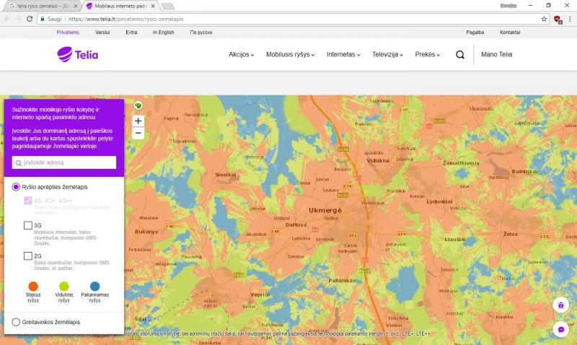Screen dimensions: 577x345
Task: Switch to the Verslui section
Action: [102, 32]
